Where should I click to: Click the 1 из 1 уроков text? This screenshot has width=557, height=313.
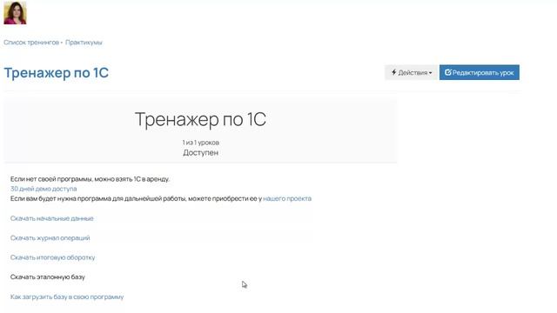[x=201, y=143]
